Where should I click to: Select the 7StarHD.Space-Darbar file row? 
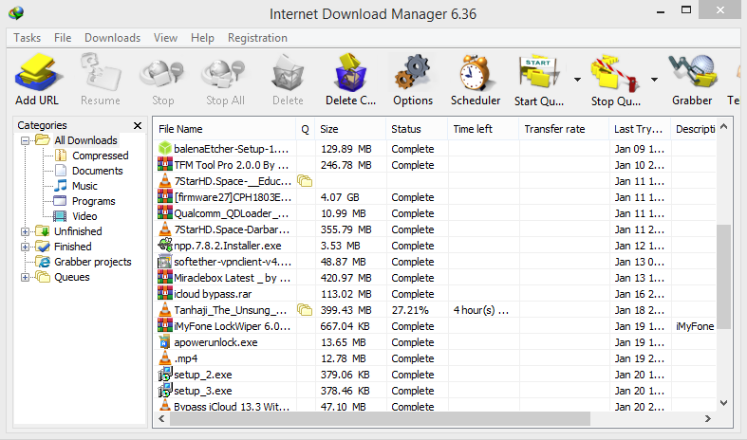pyautogui.click(x=435, y=229)
